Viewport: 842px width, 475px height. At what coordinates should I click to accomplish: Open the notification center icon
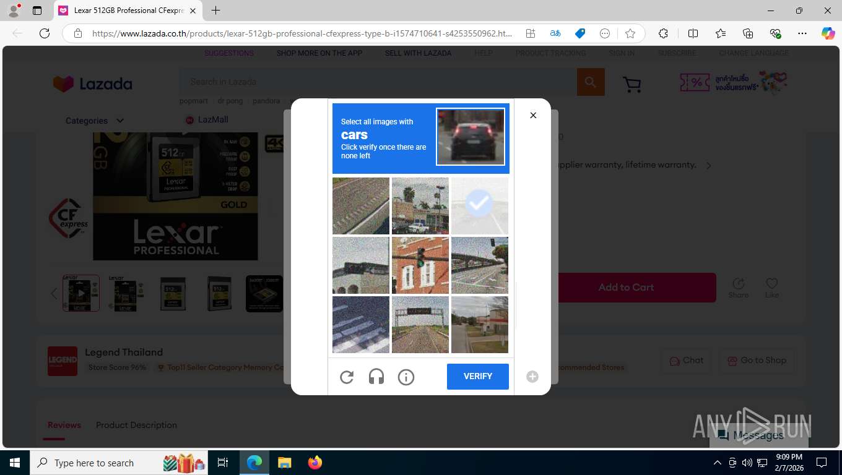[x=822, y=463]
